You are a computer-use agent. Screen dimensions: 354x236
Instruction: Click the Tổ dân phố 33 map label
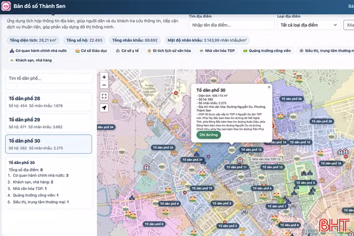coord(163,148)
